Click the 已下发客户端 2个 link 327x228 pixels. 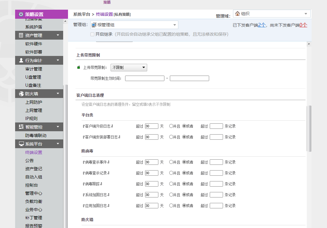point(262,25)
